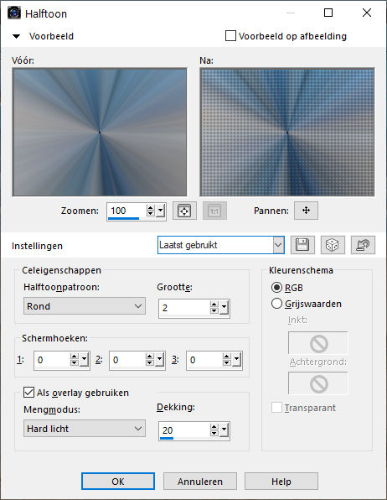
Task: Click the Dekking value field
Action: click(184, 430)
